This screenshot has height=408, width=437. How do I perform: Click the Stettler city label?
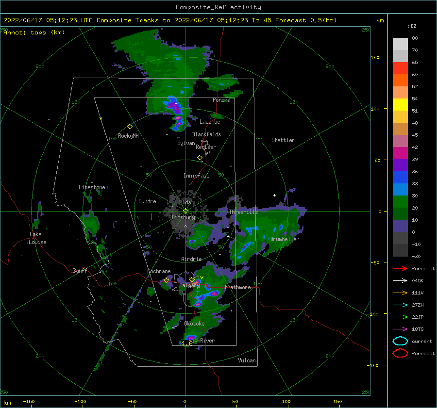click(283, 140)
